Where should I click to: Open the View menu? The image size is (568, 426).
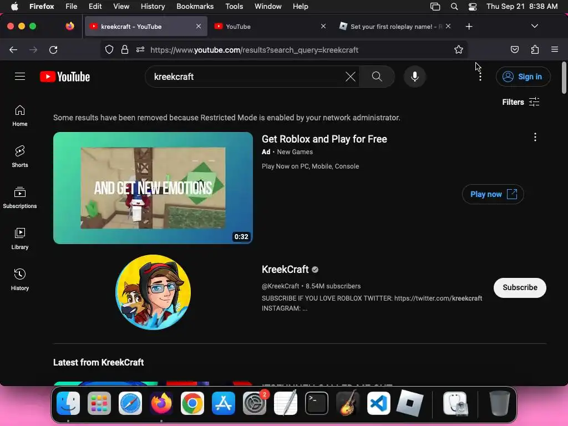(121, 6)
